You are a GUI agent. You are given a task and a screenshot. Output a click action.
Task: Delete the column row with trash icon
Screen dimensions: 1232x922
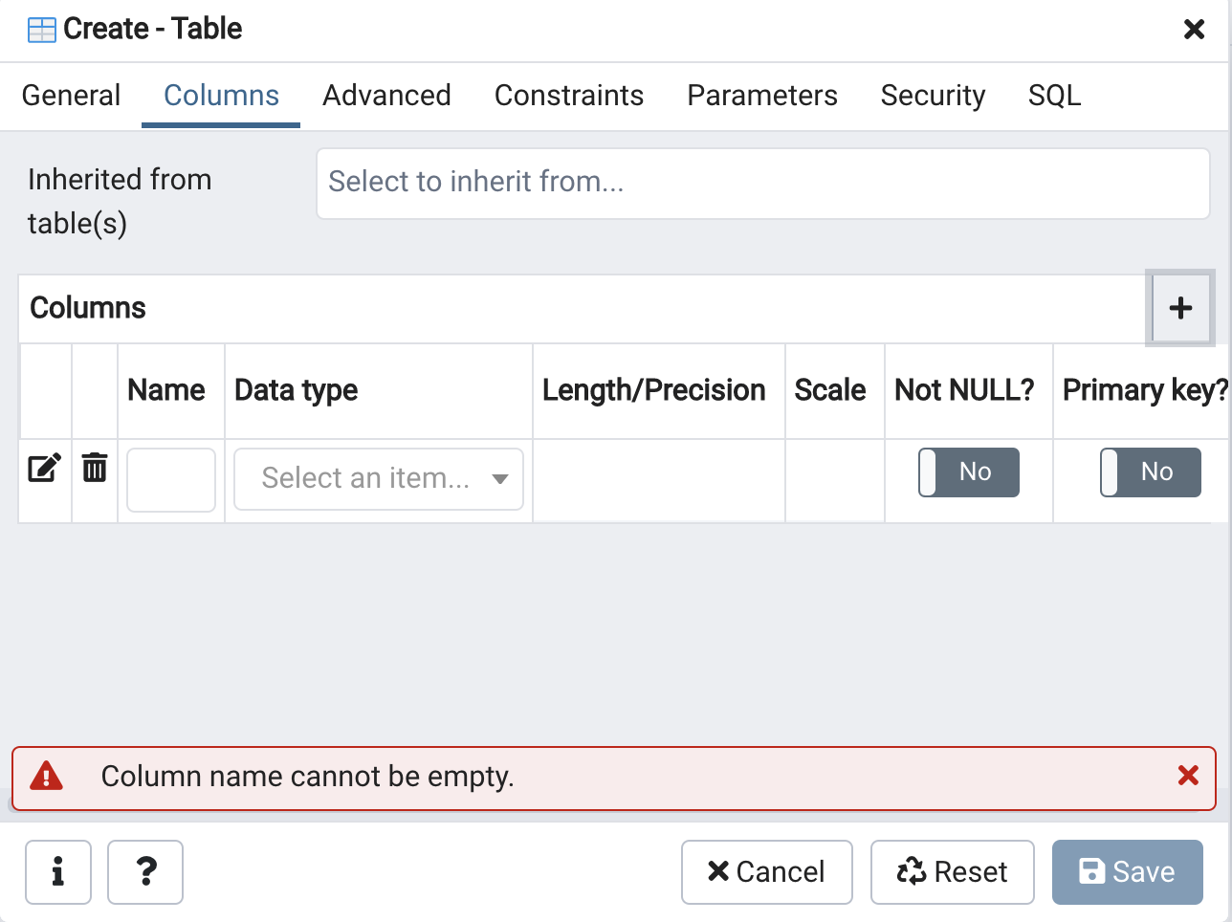pyautogui.click(x=95, y=469)
